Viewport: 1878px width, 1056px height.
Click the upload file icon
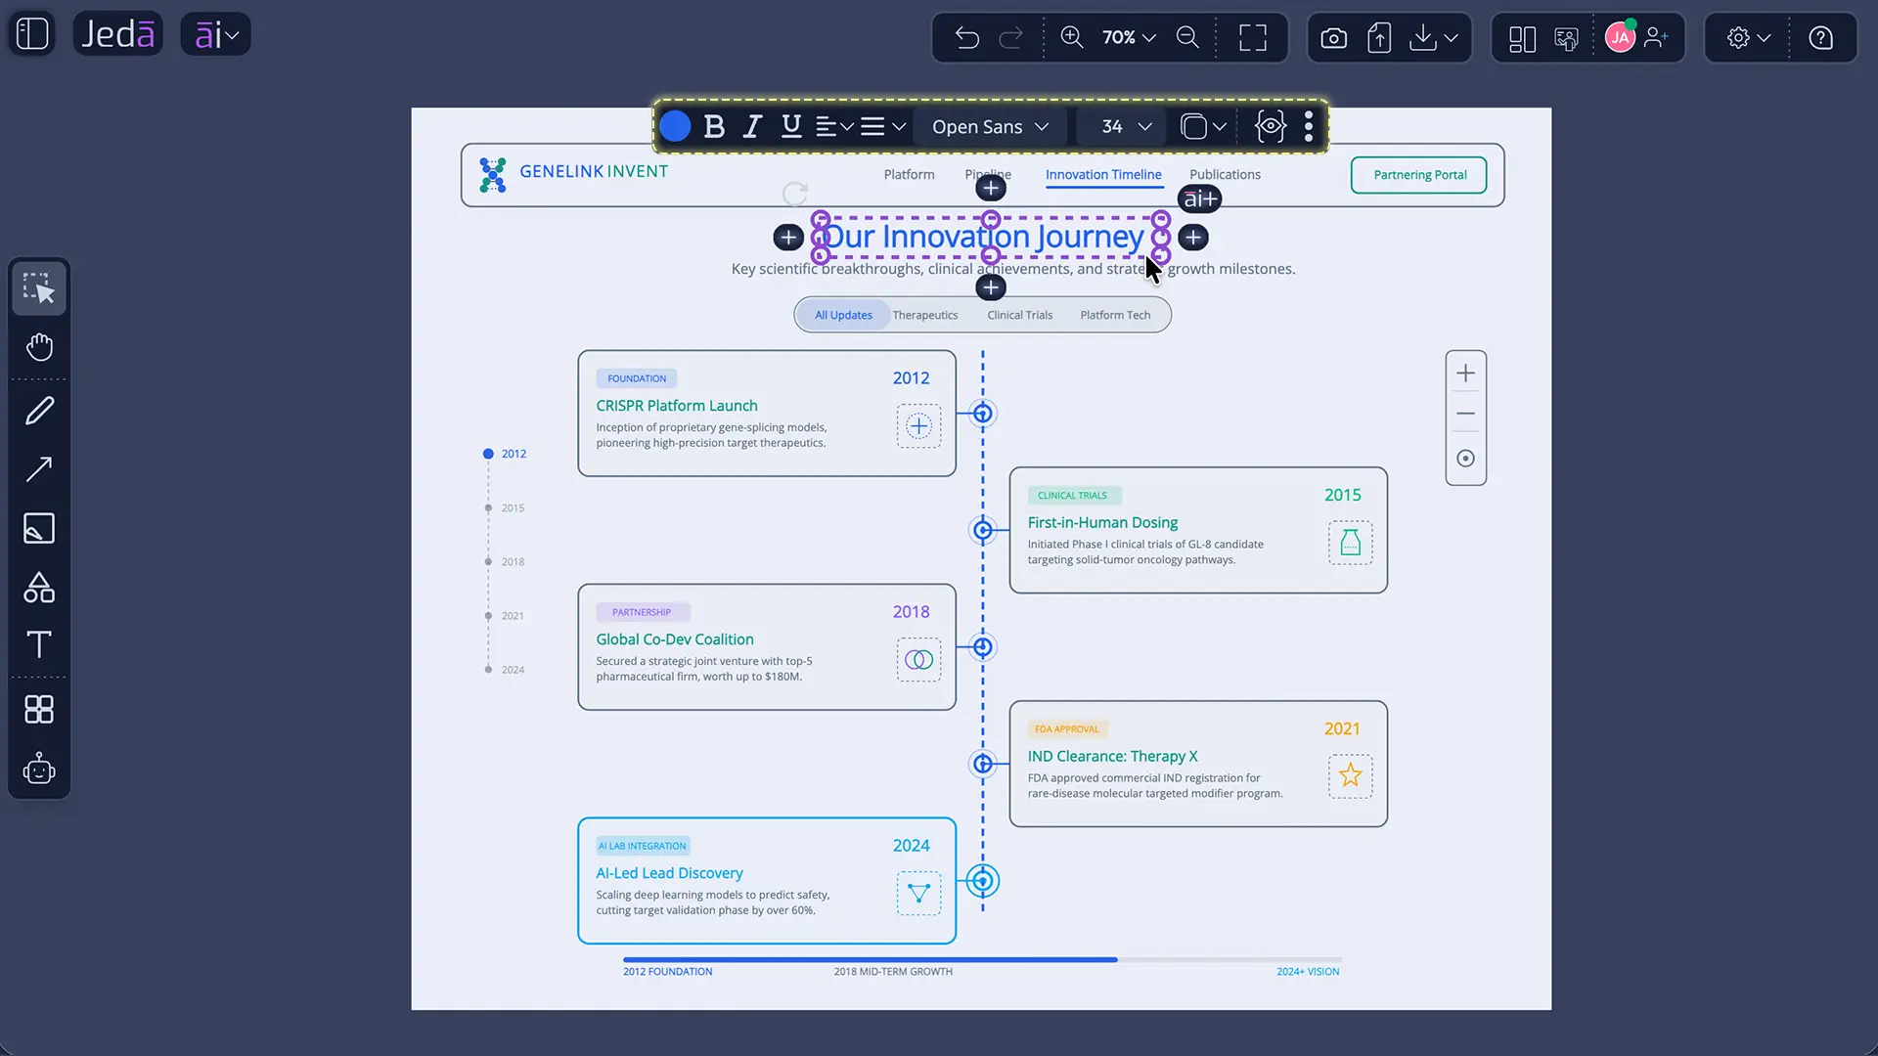click(1379, 38)
